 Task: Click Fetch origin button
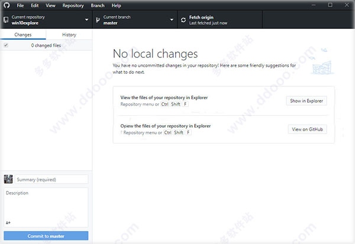coord(220,20)
